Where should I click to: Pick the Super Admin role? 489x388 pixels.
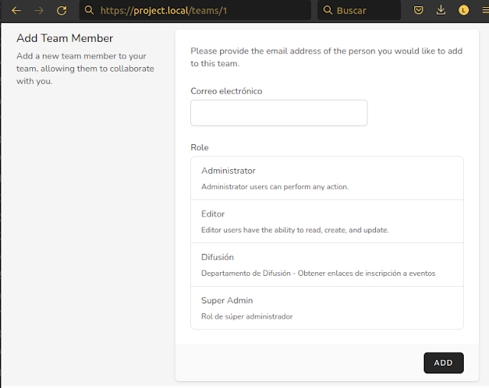pos(326,307)
